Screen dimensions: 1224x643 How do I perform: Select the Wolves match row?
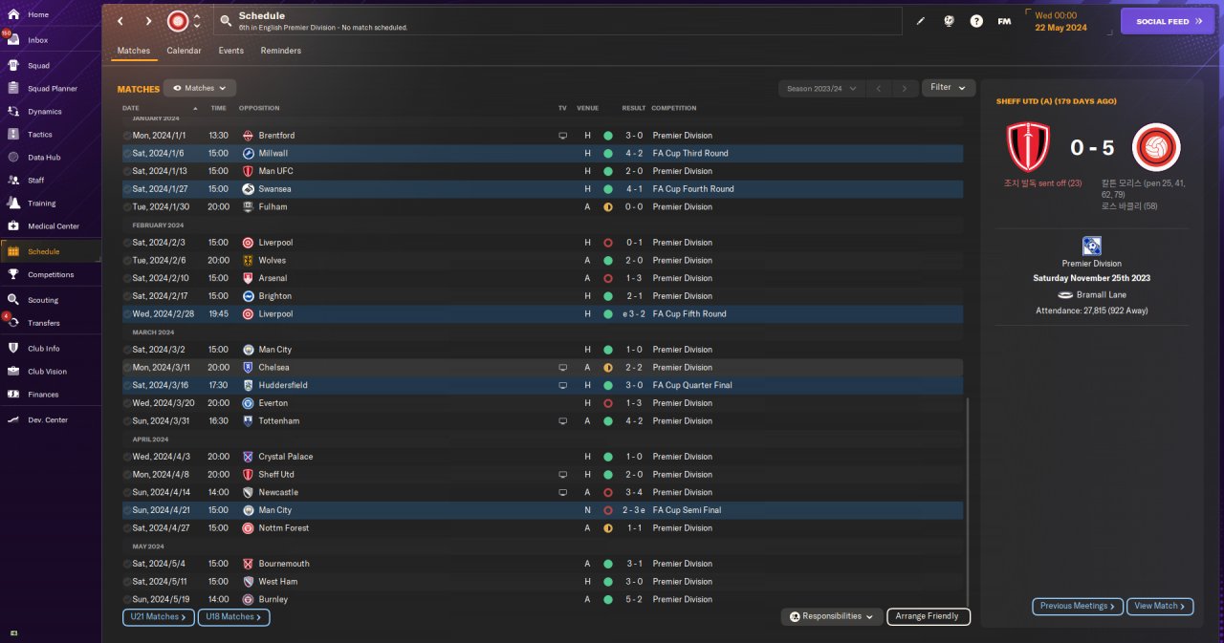(x=542, y=260)
